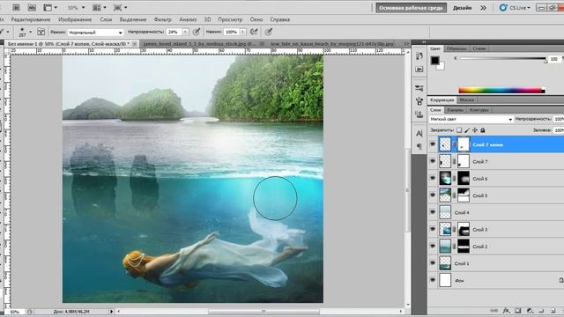Image resolution: width=564 pixels, height=317 pixels.
Task: Hide the Слой 3 layer
Action: (x=433, y=229)
